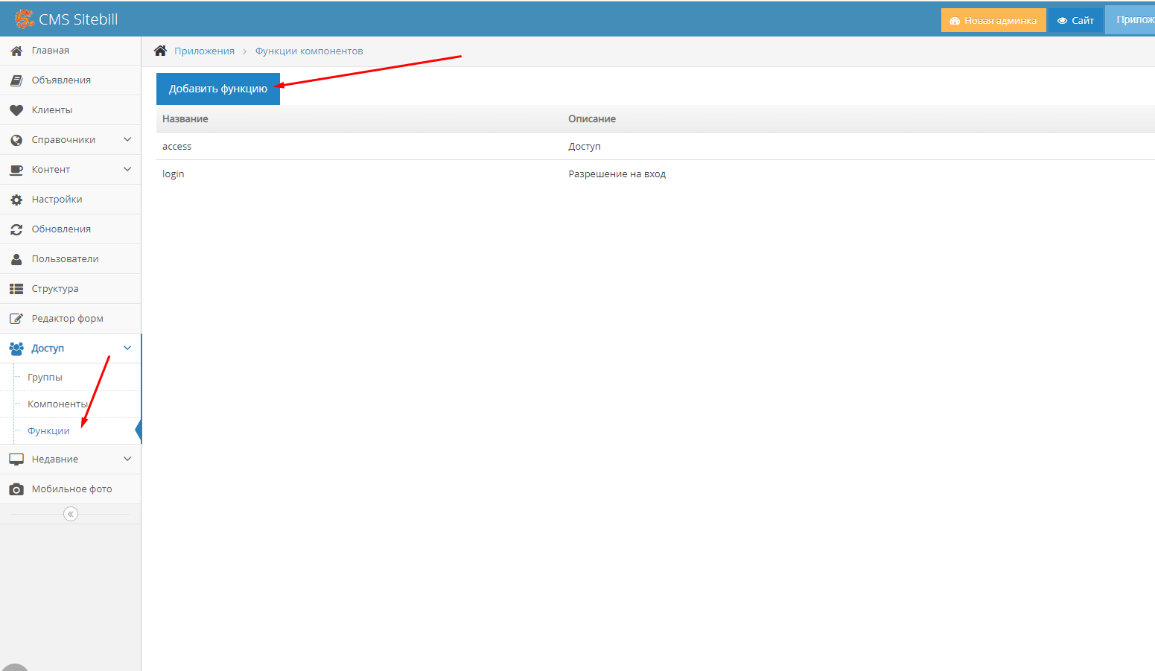
Task: Open the Обновления menu item
Action: pyautogui.click(x=71, y=229)
